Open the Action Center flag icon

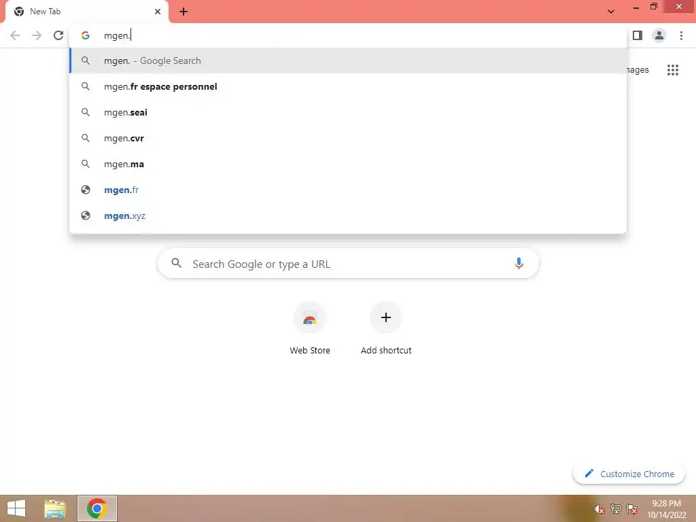point(632,509)
